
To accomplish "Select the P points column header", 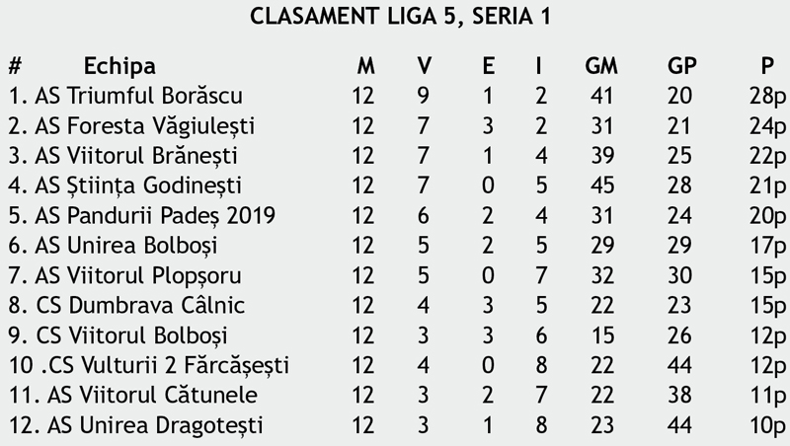I will 766,67.
